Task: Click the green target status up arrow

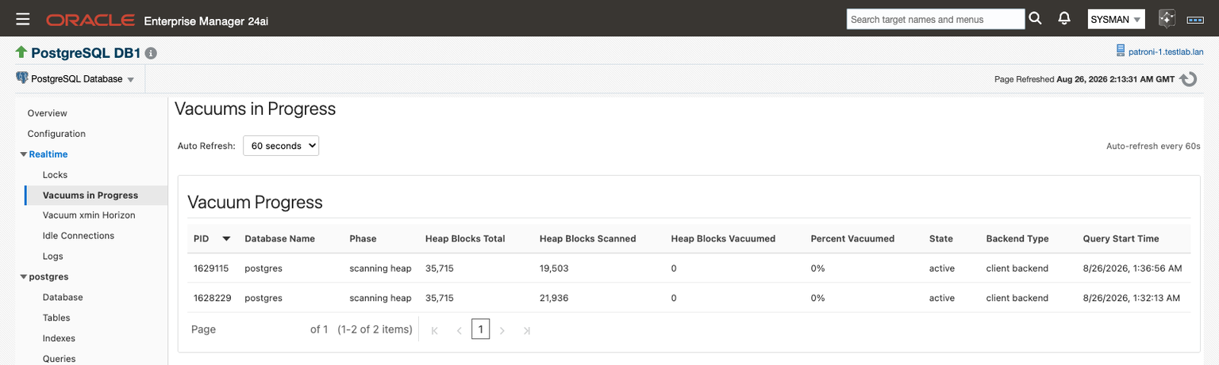Action: tap(21, 53)
